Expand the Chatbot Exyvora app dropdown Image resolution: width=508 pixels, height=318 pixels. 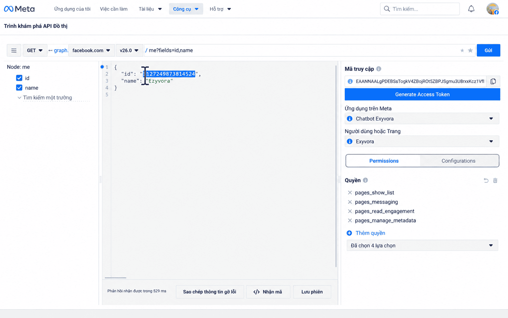[x=422, y=118]
